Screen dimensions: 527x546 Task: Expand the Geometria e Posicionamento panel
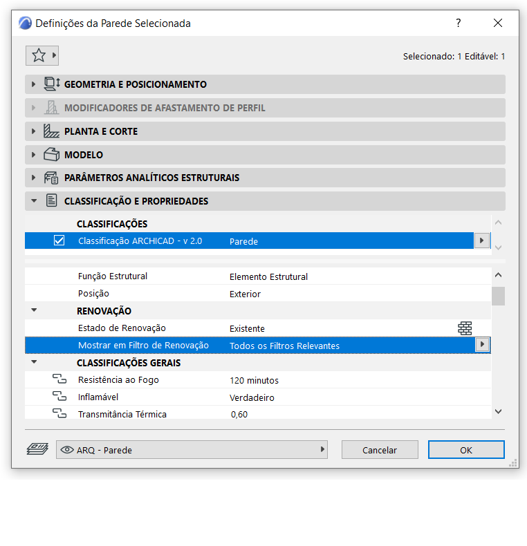pyautogui.click(x=33, y=84)
